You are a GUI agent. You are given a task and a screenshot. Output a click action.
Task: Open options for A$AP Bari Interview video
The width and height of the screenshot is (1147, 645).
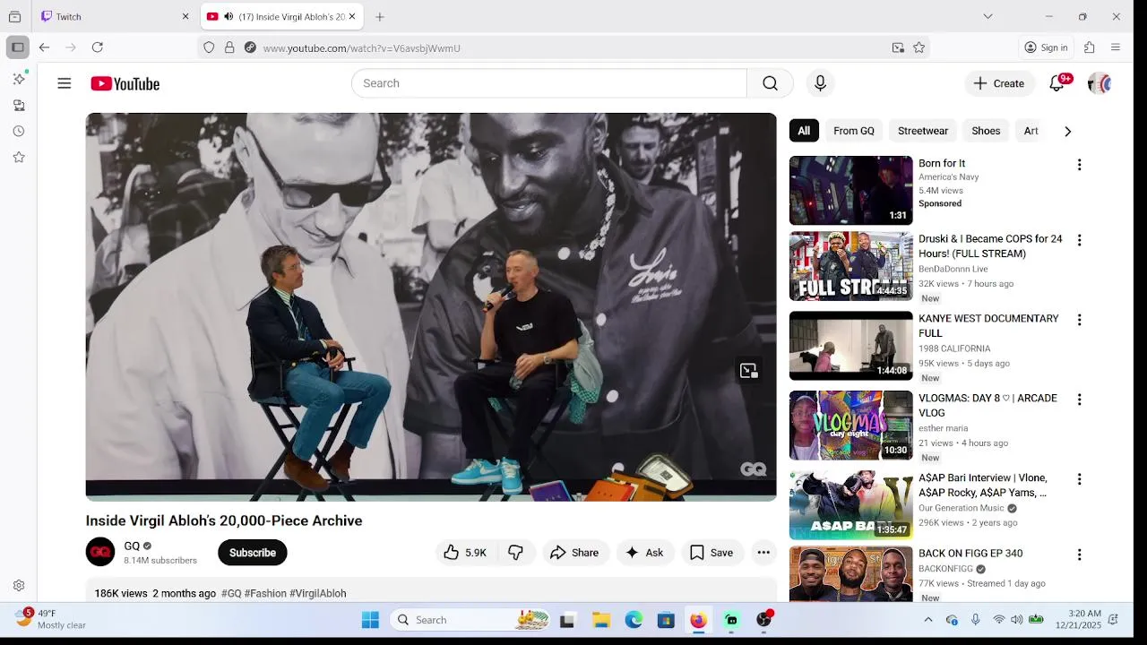click(x=1079, y=479)
